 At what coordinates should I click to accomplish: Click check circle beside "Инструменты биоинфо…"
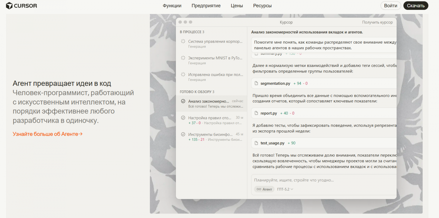click(x=183, y=134)
